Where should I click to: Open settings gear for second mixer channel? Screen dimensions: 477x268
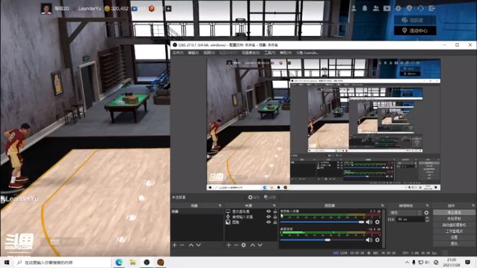[377, 240]
